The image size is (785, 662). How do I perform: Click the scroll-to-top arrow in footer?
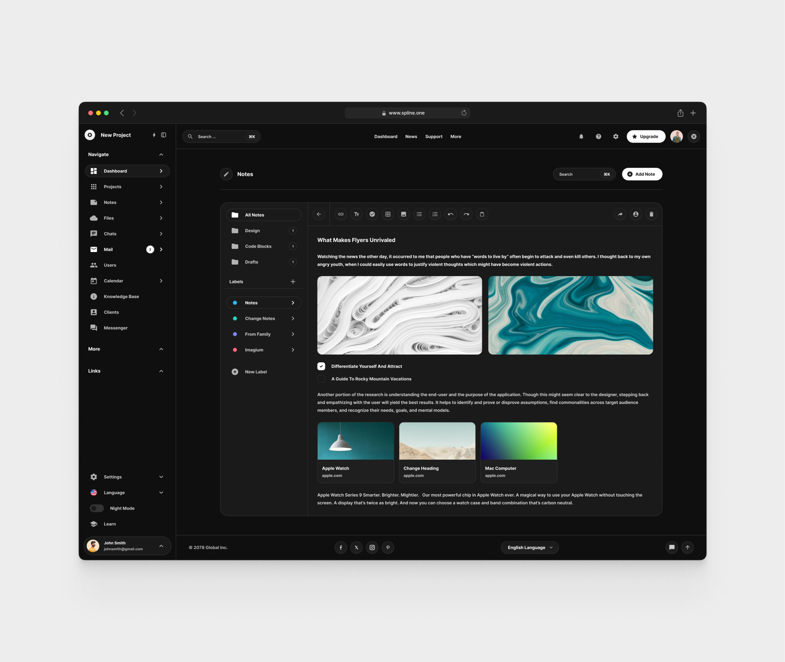point(688,548)
